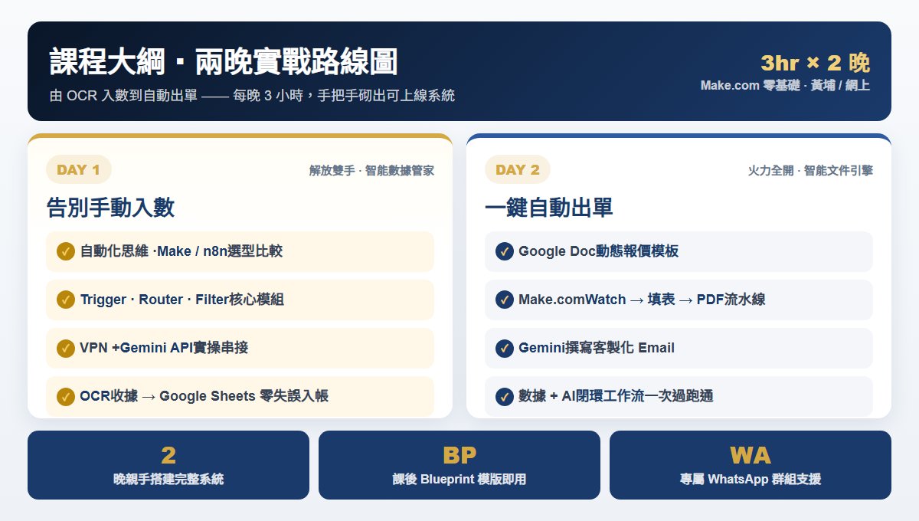Click the text Make.comWatch → 填表 → PDF流水線
The image size is (919, 521).
click(642, 300)
